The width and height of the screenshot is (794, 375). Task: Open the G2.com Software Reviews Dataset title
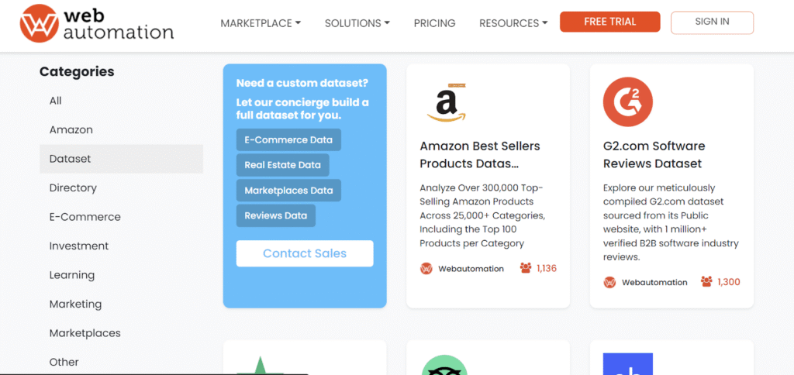point(652,155)
